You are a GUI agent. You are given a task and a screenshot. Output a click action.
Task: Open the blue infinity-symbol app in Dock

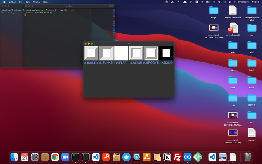(x=188, y=157)
